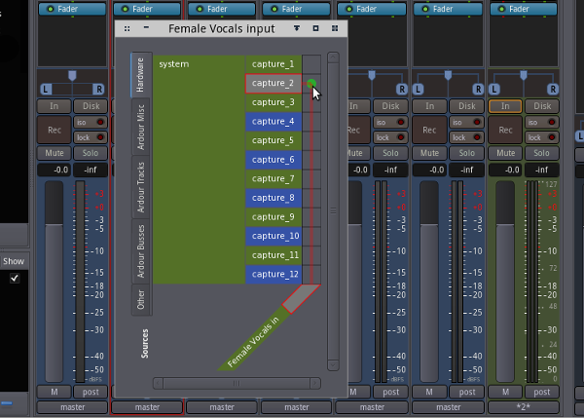Turn off highlighted In button on *2* strip
Viewport: 584px width, 418px height.
coord(505,106)
